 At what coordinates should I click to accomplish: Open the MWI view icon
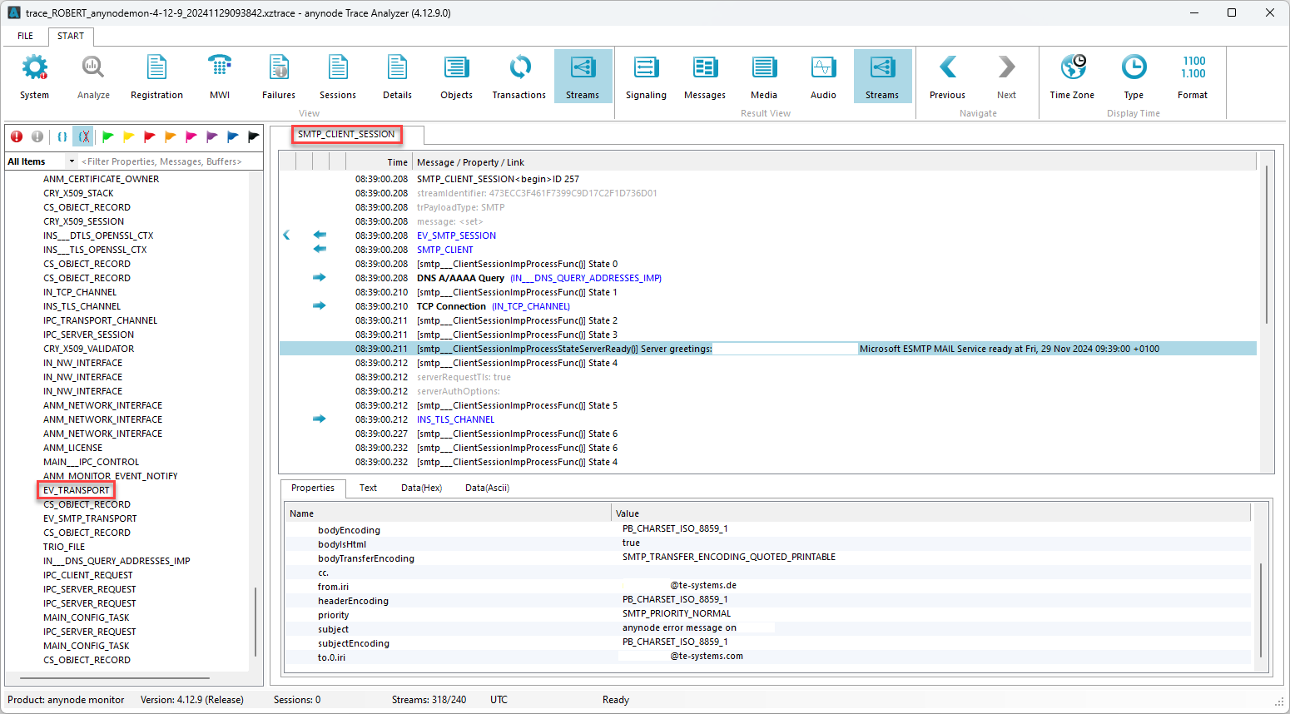(x=219, y=75)
